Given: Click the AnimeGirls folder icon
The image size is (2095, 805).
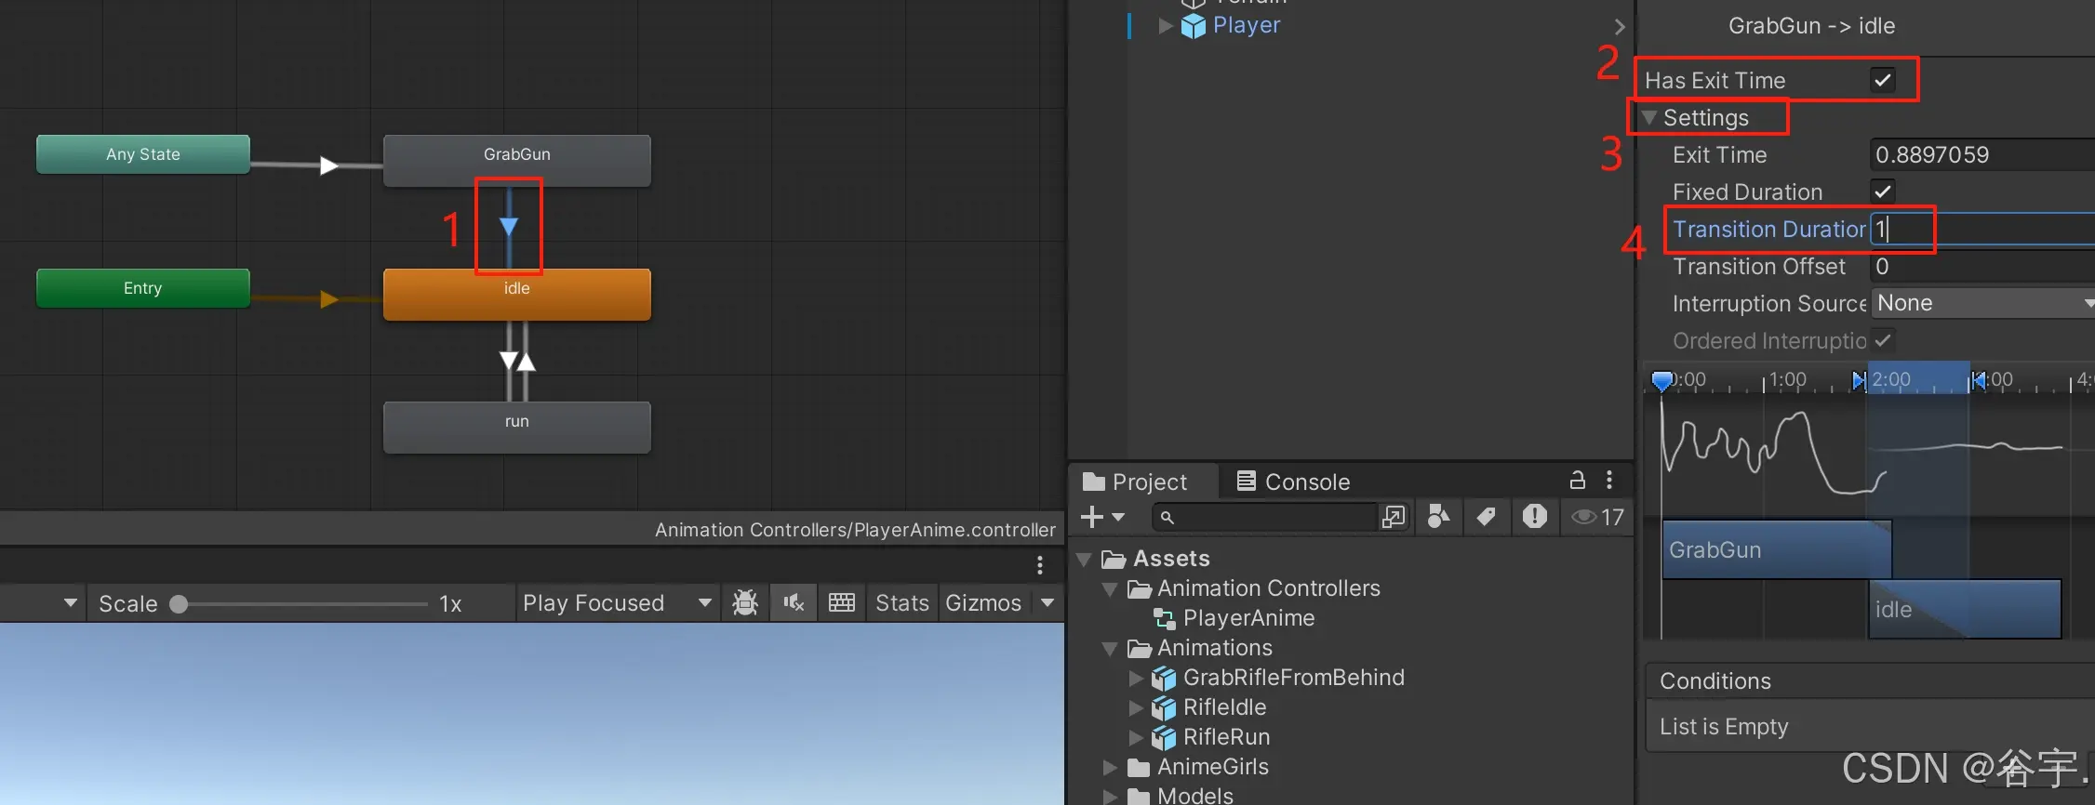Looking at the screenshot, I should pos(1140,768).
